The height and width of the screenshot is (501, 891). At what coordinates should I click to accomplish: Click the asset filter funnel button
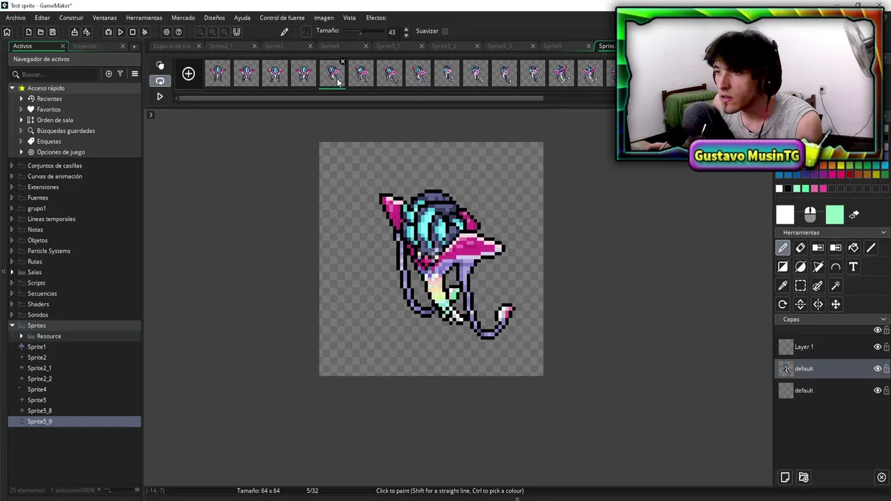point(120,74)
